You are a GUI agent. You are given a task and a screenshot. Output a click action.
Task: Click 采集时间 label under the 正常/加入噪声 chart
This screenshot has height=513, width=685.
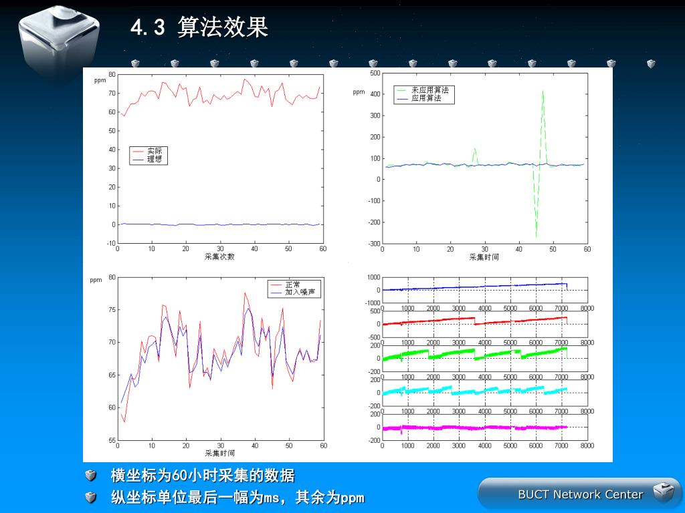tap(219, 454)
